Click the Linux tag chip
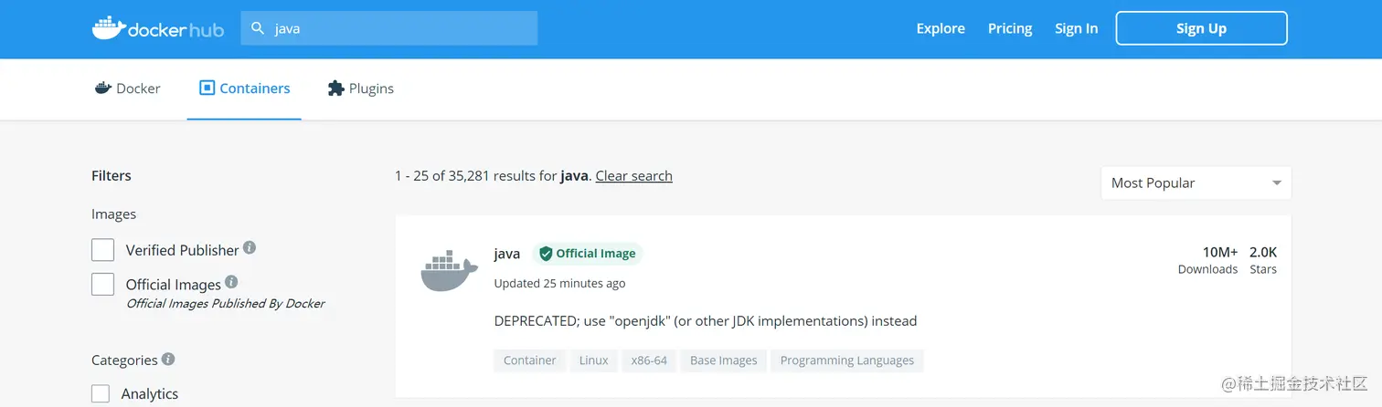The width and height of the screenshot is (1382, 407). (x=593, y=360)
